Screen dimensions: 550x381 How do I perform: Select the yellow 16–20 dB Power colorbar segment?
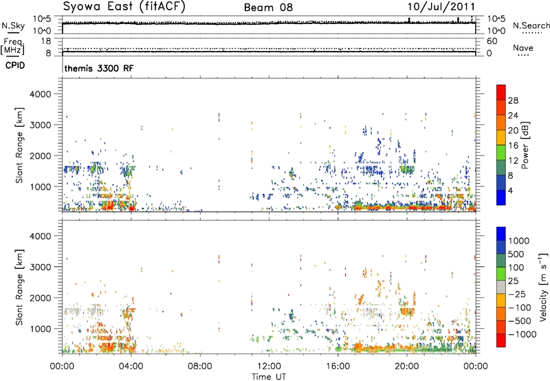click(x=501, y=138)
